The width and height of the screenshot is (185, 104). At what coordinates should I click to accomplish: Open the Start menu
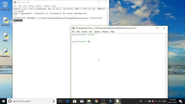coord(3,101)
